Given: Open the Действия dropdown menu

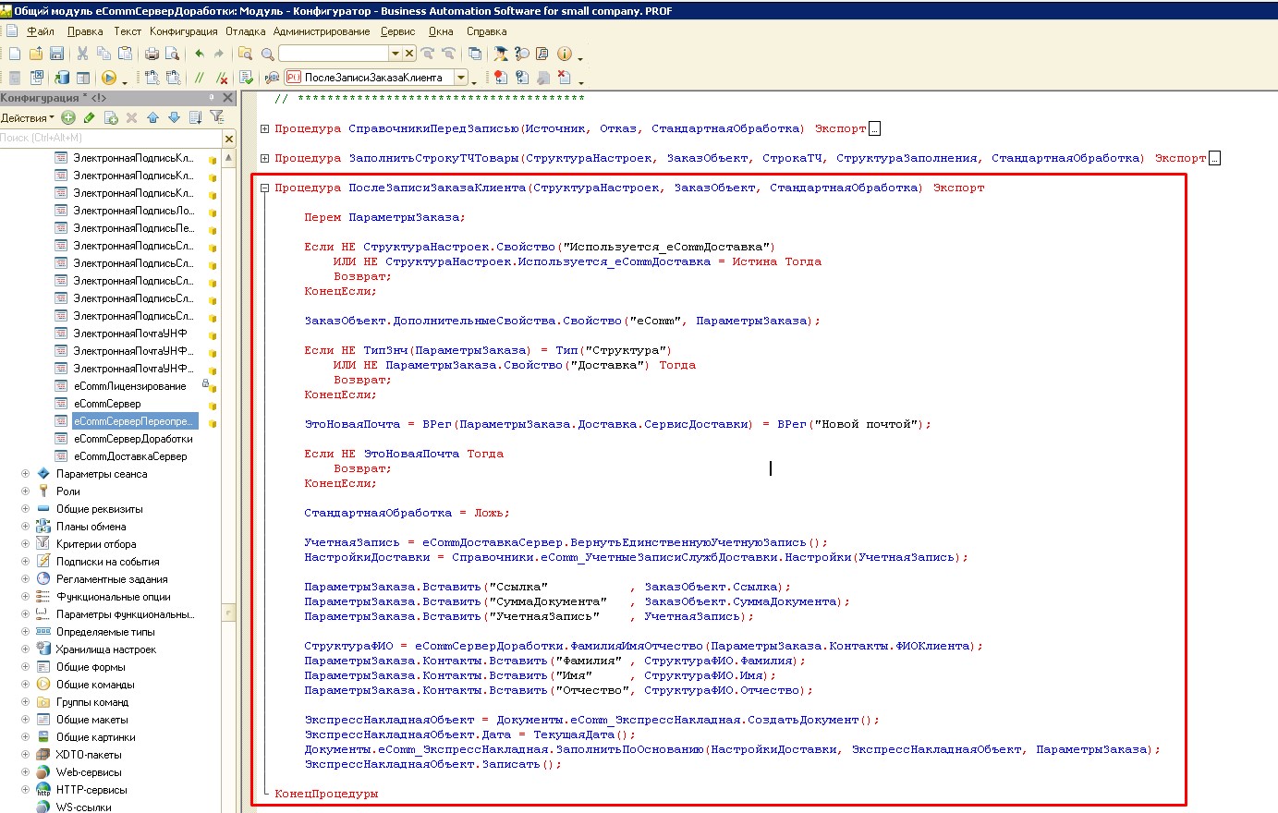Looking at the screenshot, I should [27, 117].
